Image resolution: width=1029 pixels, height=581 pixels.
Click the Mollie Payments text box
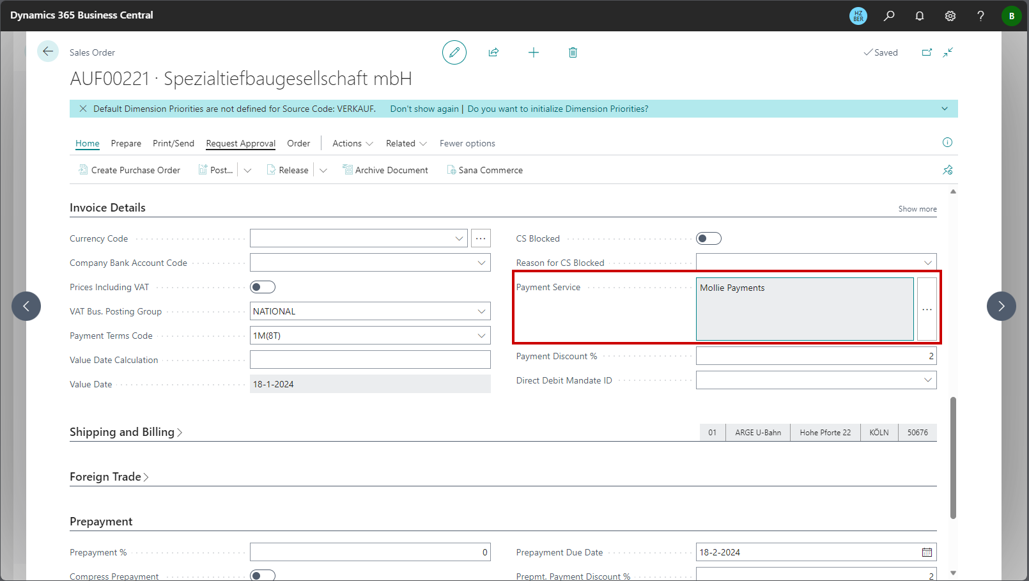tap(805, 309)
